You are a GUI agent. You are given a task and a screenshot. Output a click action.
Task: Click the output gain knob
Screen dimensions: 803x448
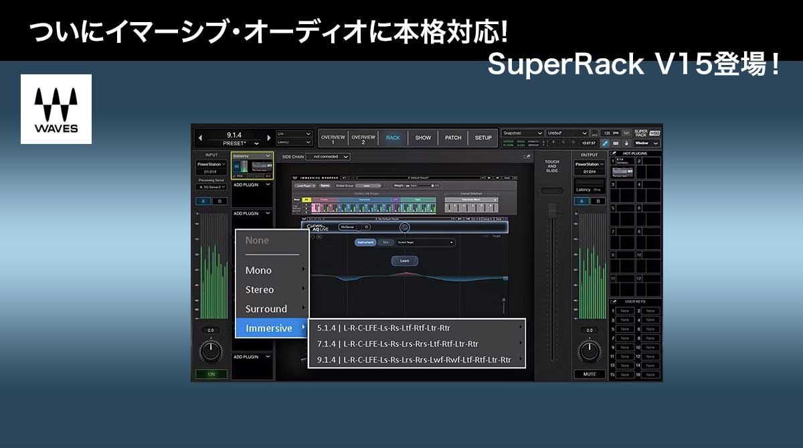(589, 351)
